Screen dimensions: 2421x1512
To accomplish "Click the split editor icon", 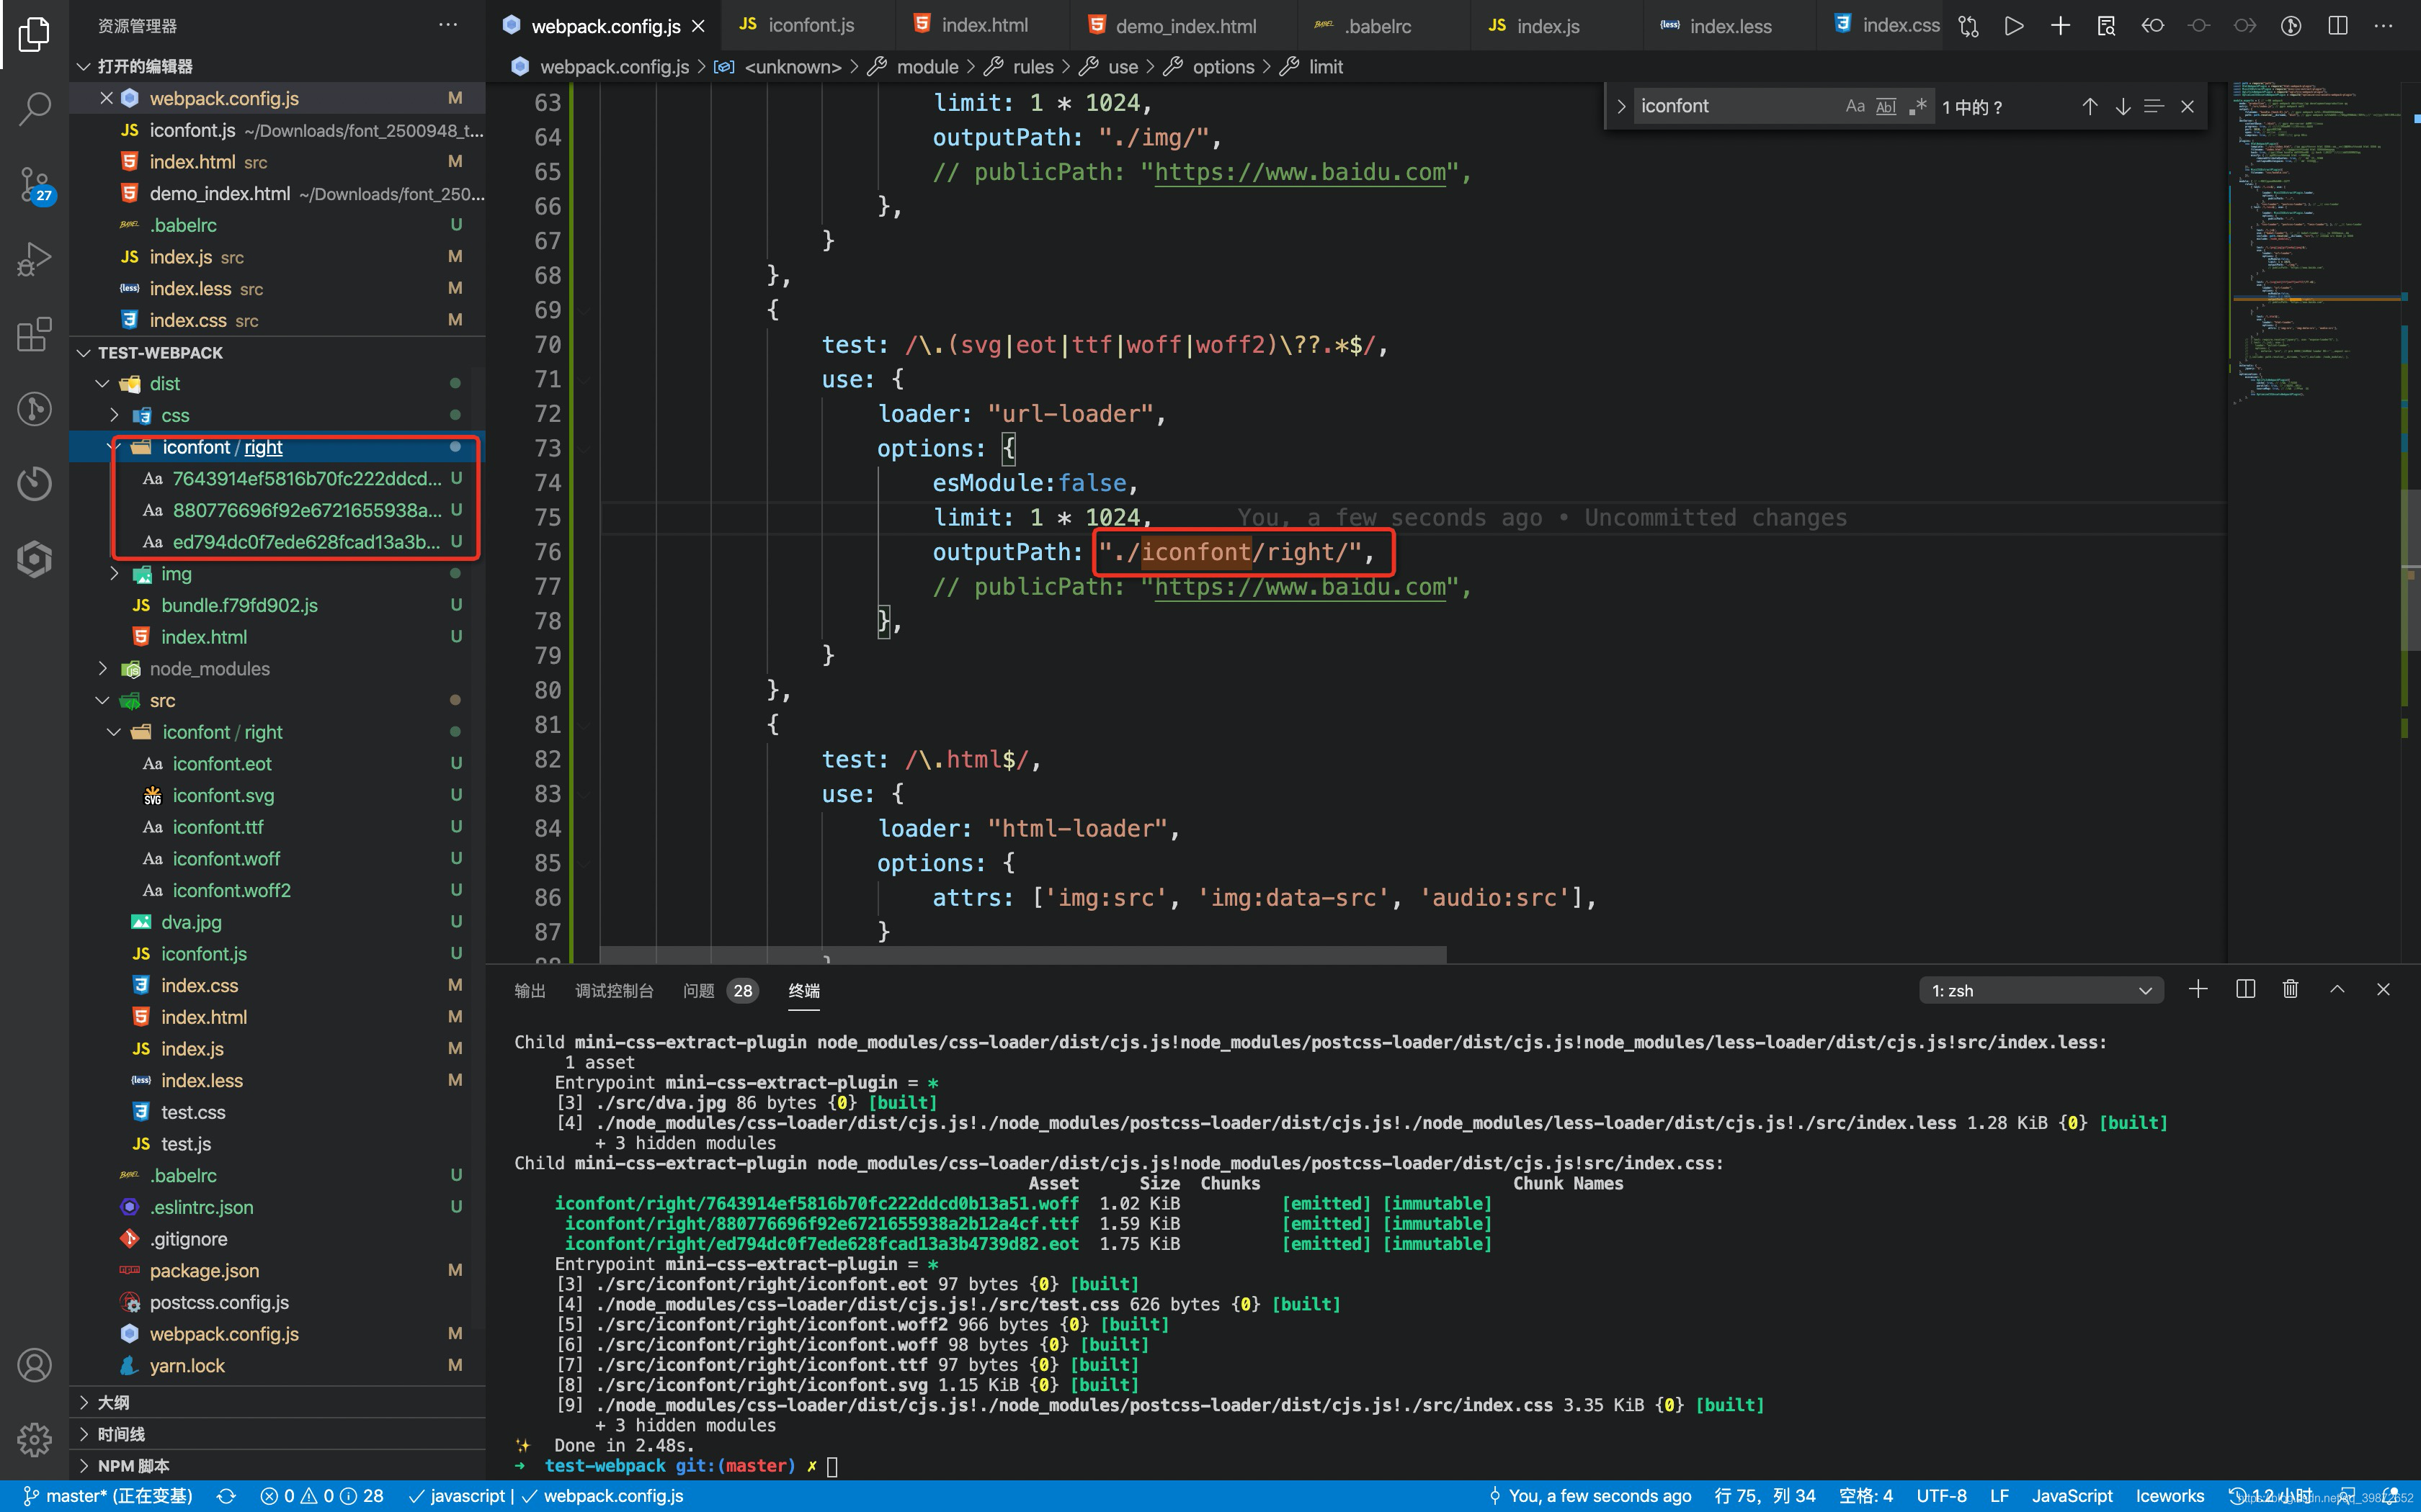I will tap(2338, 26).
